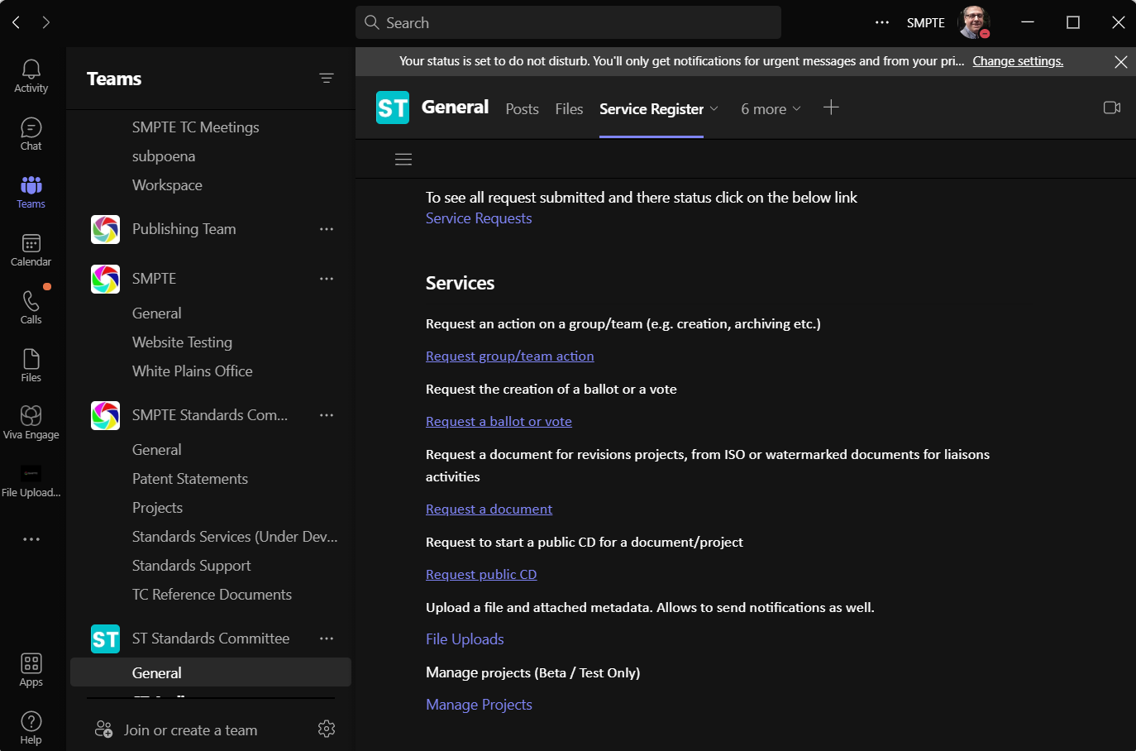Open the Manage teams gear icon
The width and height of the screenshot is (1136, 751).
click(x=327, y=729)
